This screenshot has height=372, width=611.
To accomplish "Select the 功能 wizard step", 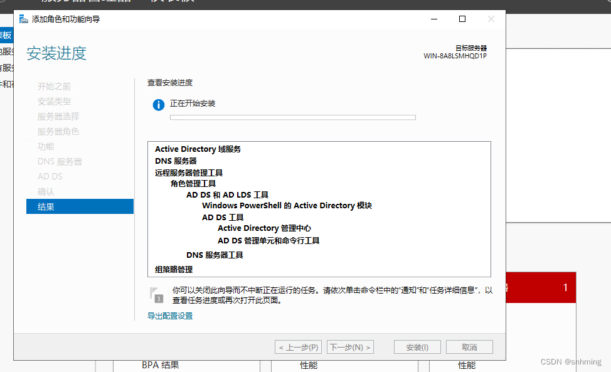I will coord(46,146).
